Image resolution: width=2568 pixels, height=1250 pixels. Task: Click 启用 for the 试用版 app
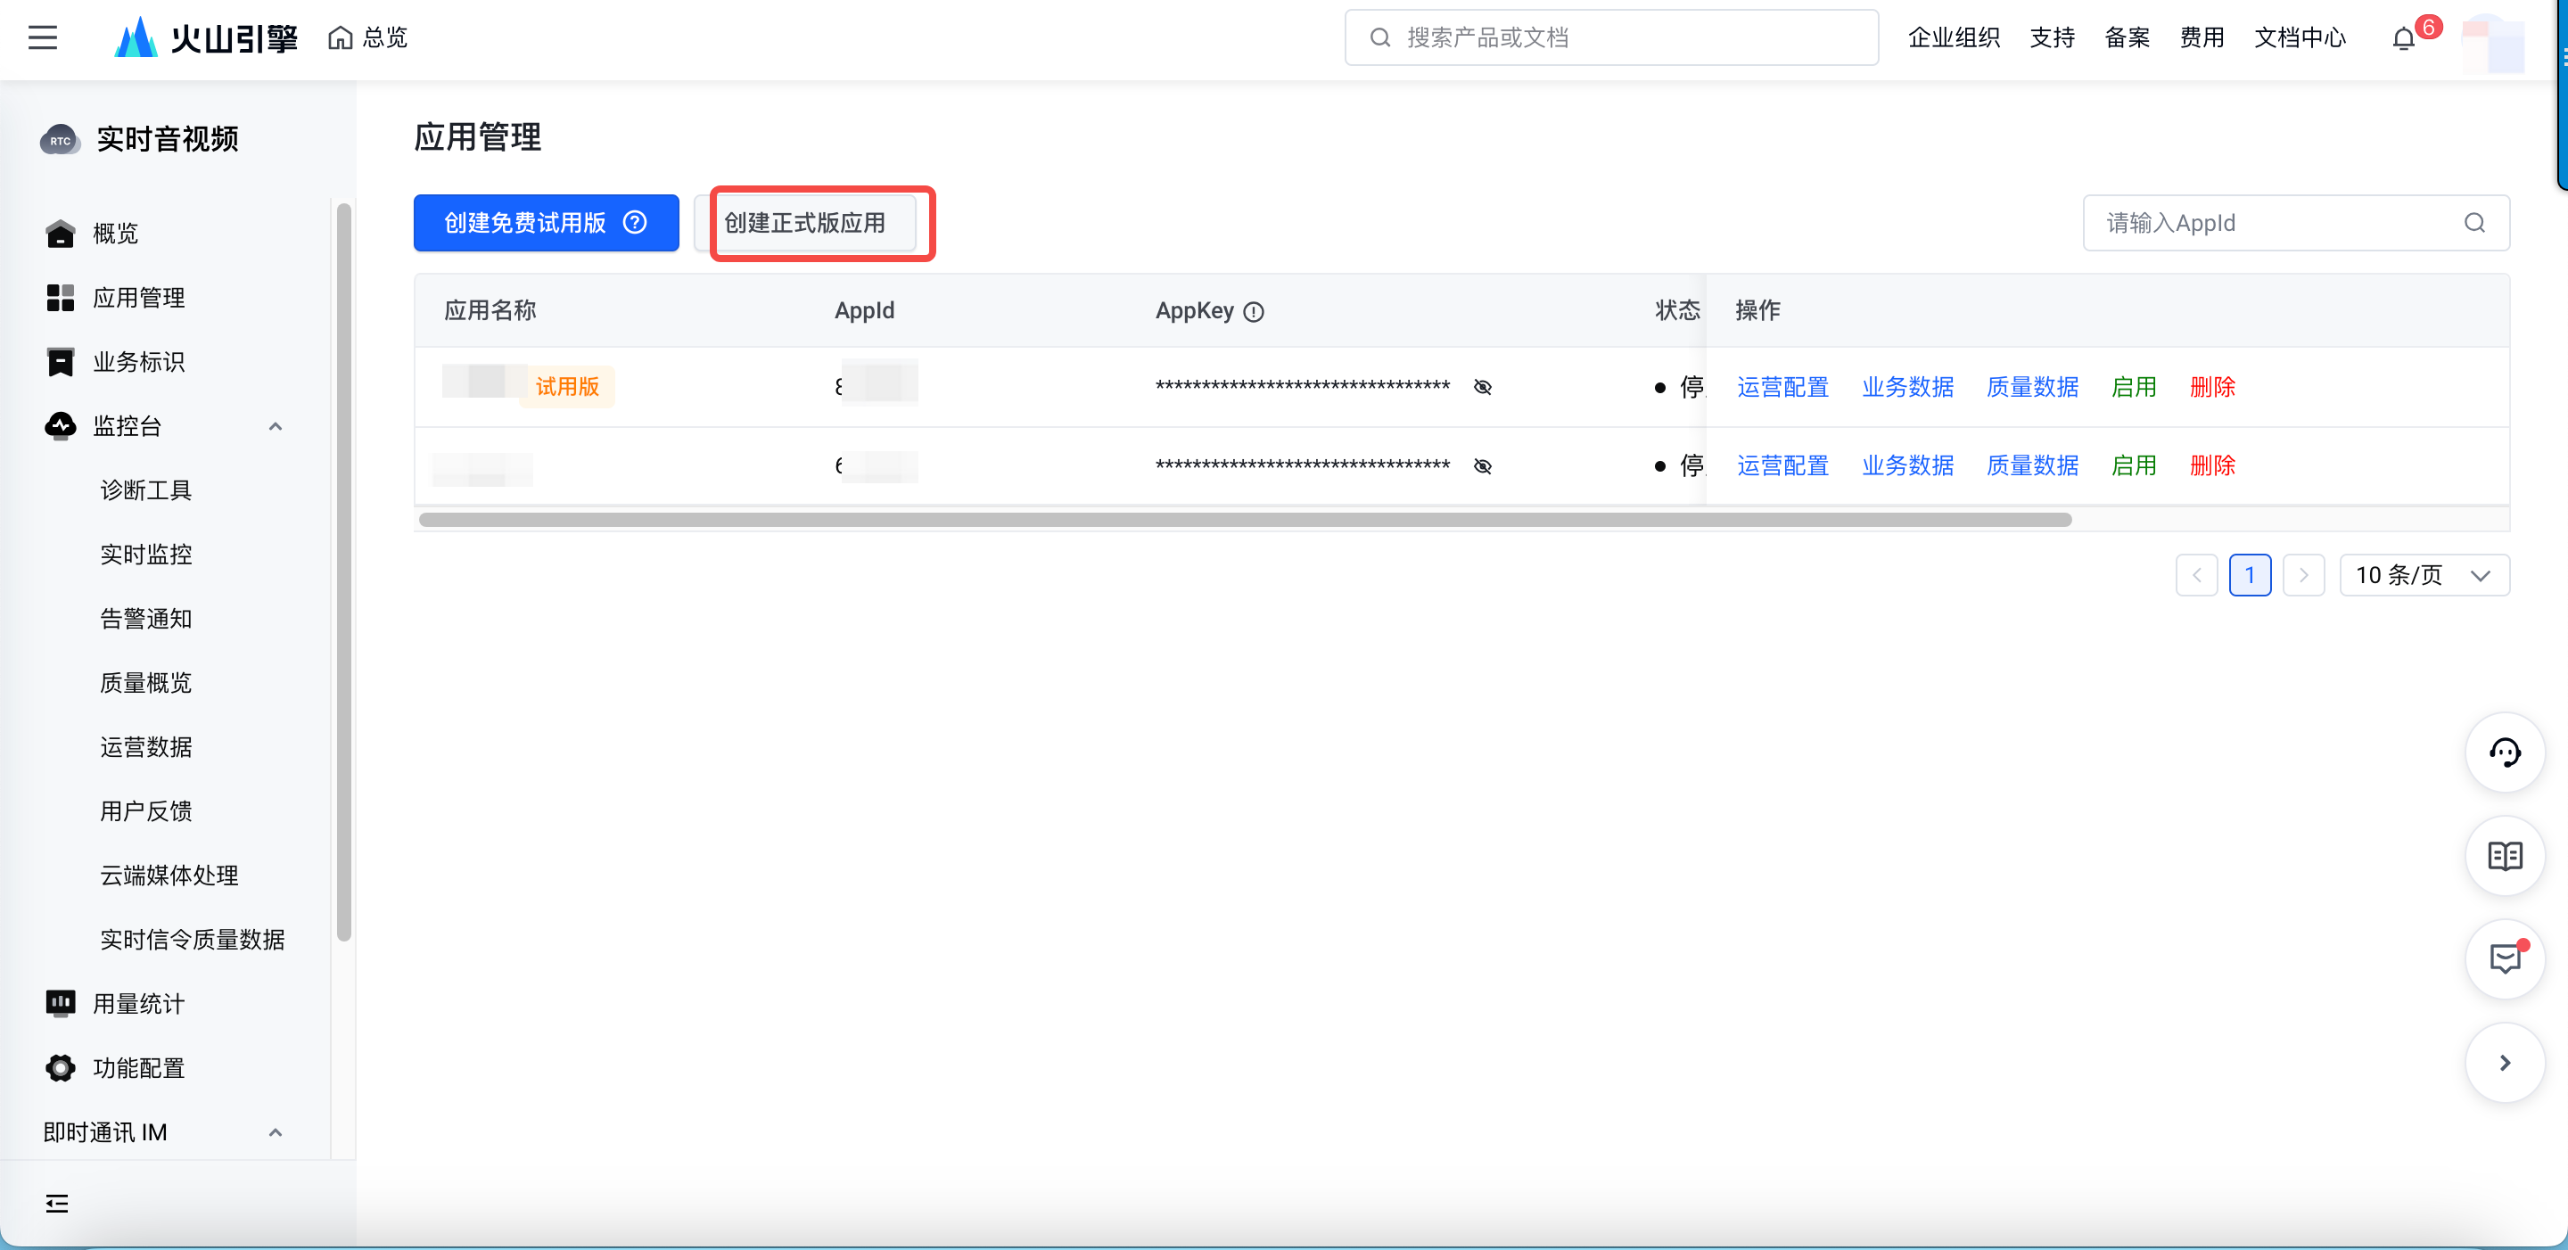pyautogui.click(x=2134, y=387)
